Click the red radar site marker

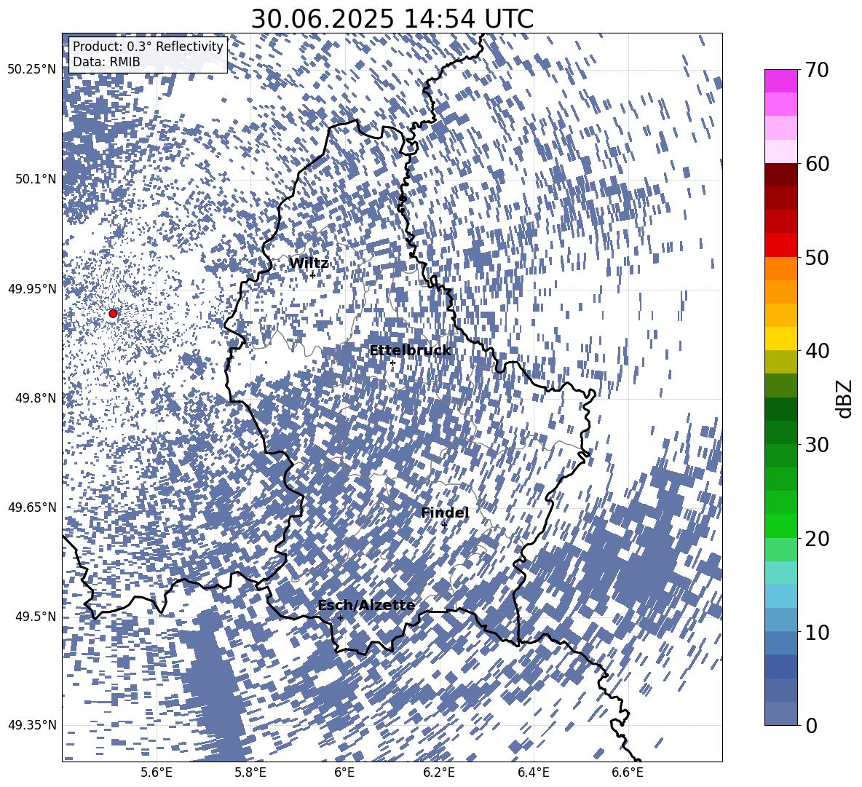[113, 314]
